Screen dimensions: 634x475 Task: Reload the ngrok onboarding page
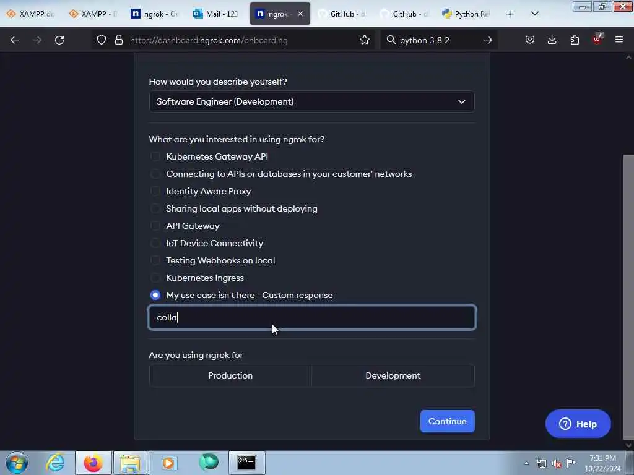coord(59,40)
